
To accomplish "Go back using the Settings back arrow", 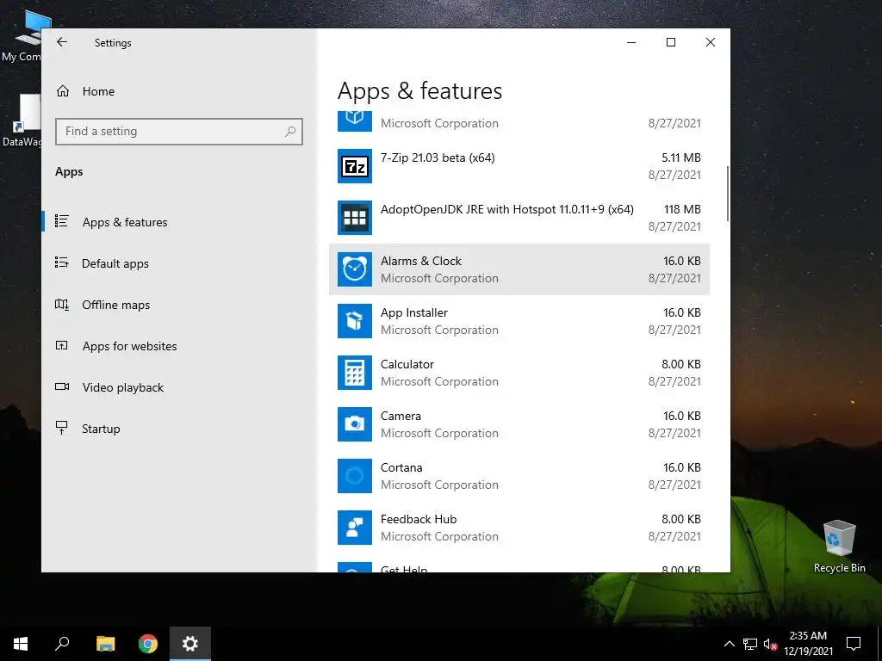I will [x=62, y=42].
